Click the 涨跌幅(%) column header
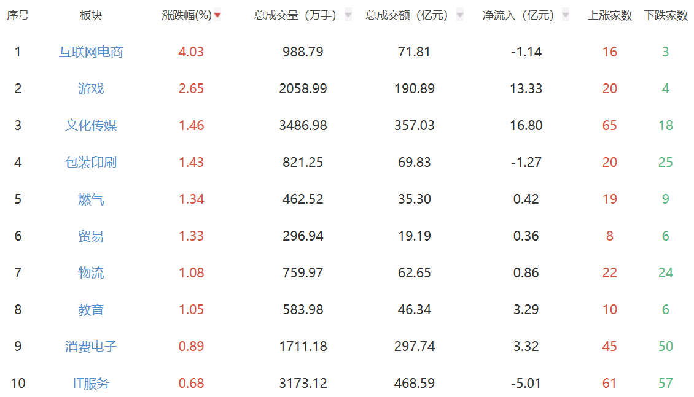694x397 pixels. [186, 15]
